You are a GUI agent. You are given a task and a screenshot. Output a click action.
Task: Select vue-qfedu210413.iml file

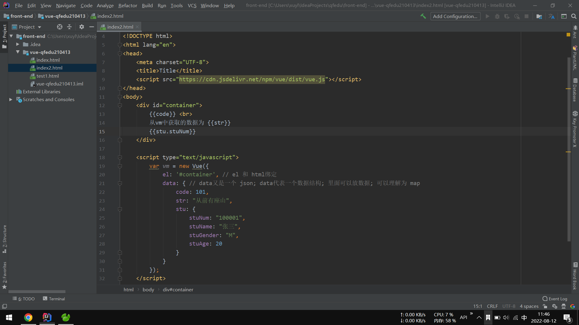pyautogui.click(x=60, y=84)
